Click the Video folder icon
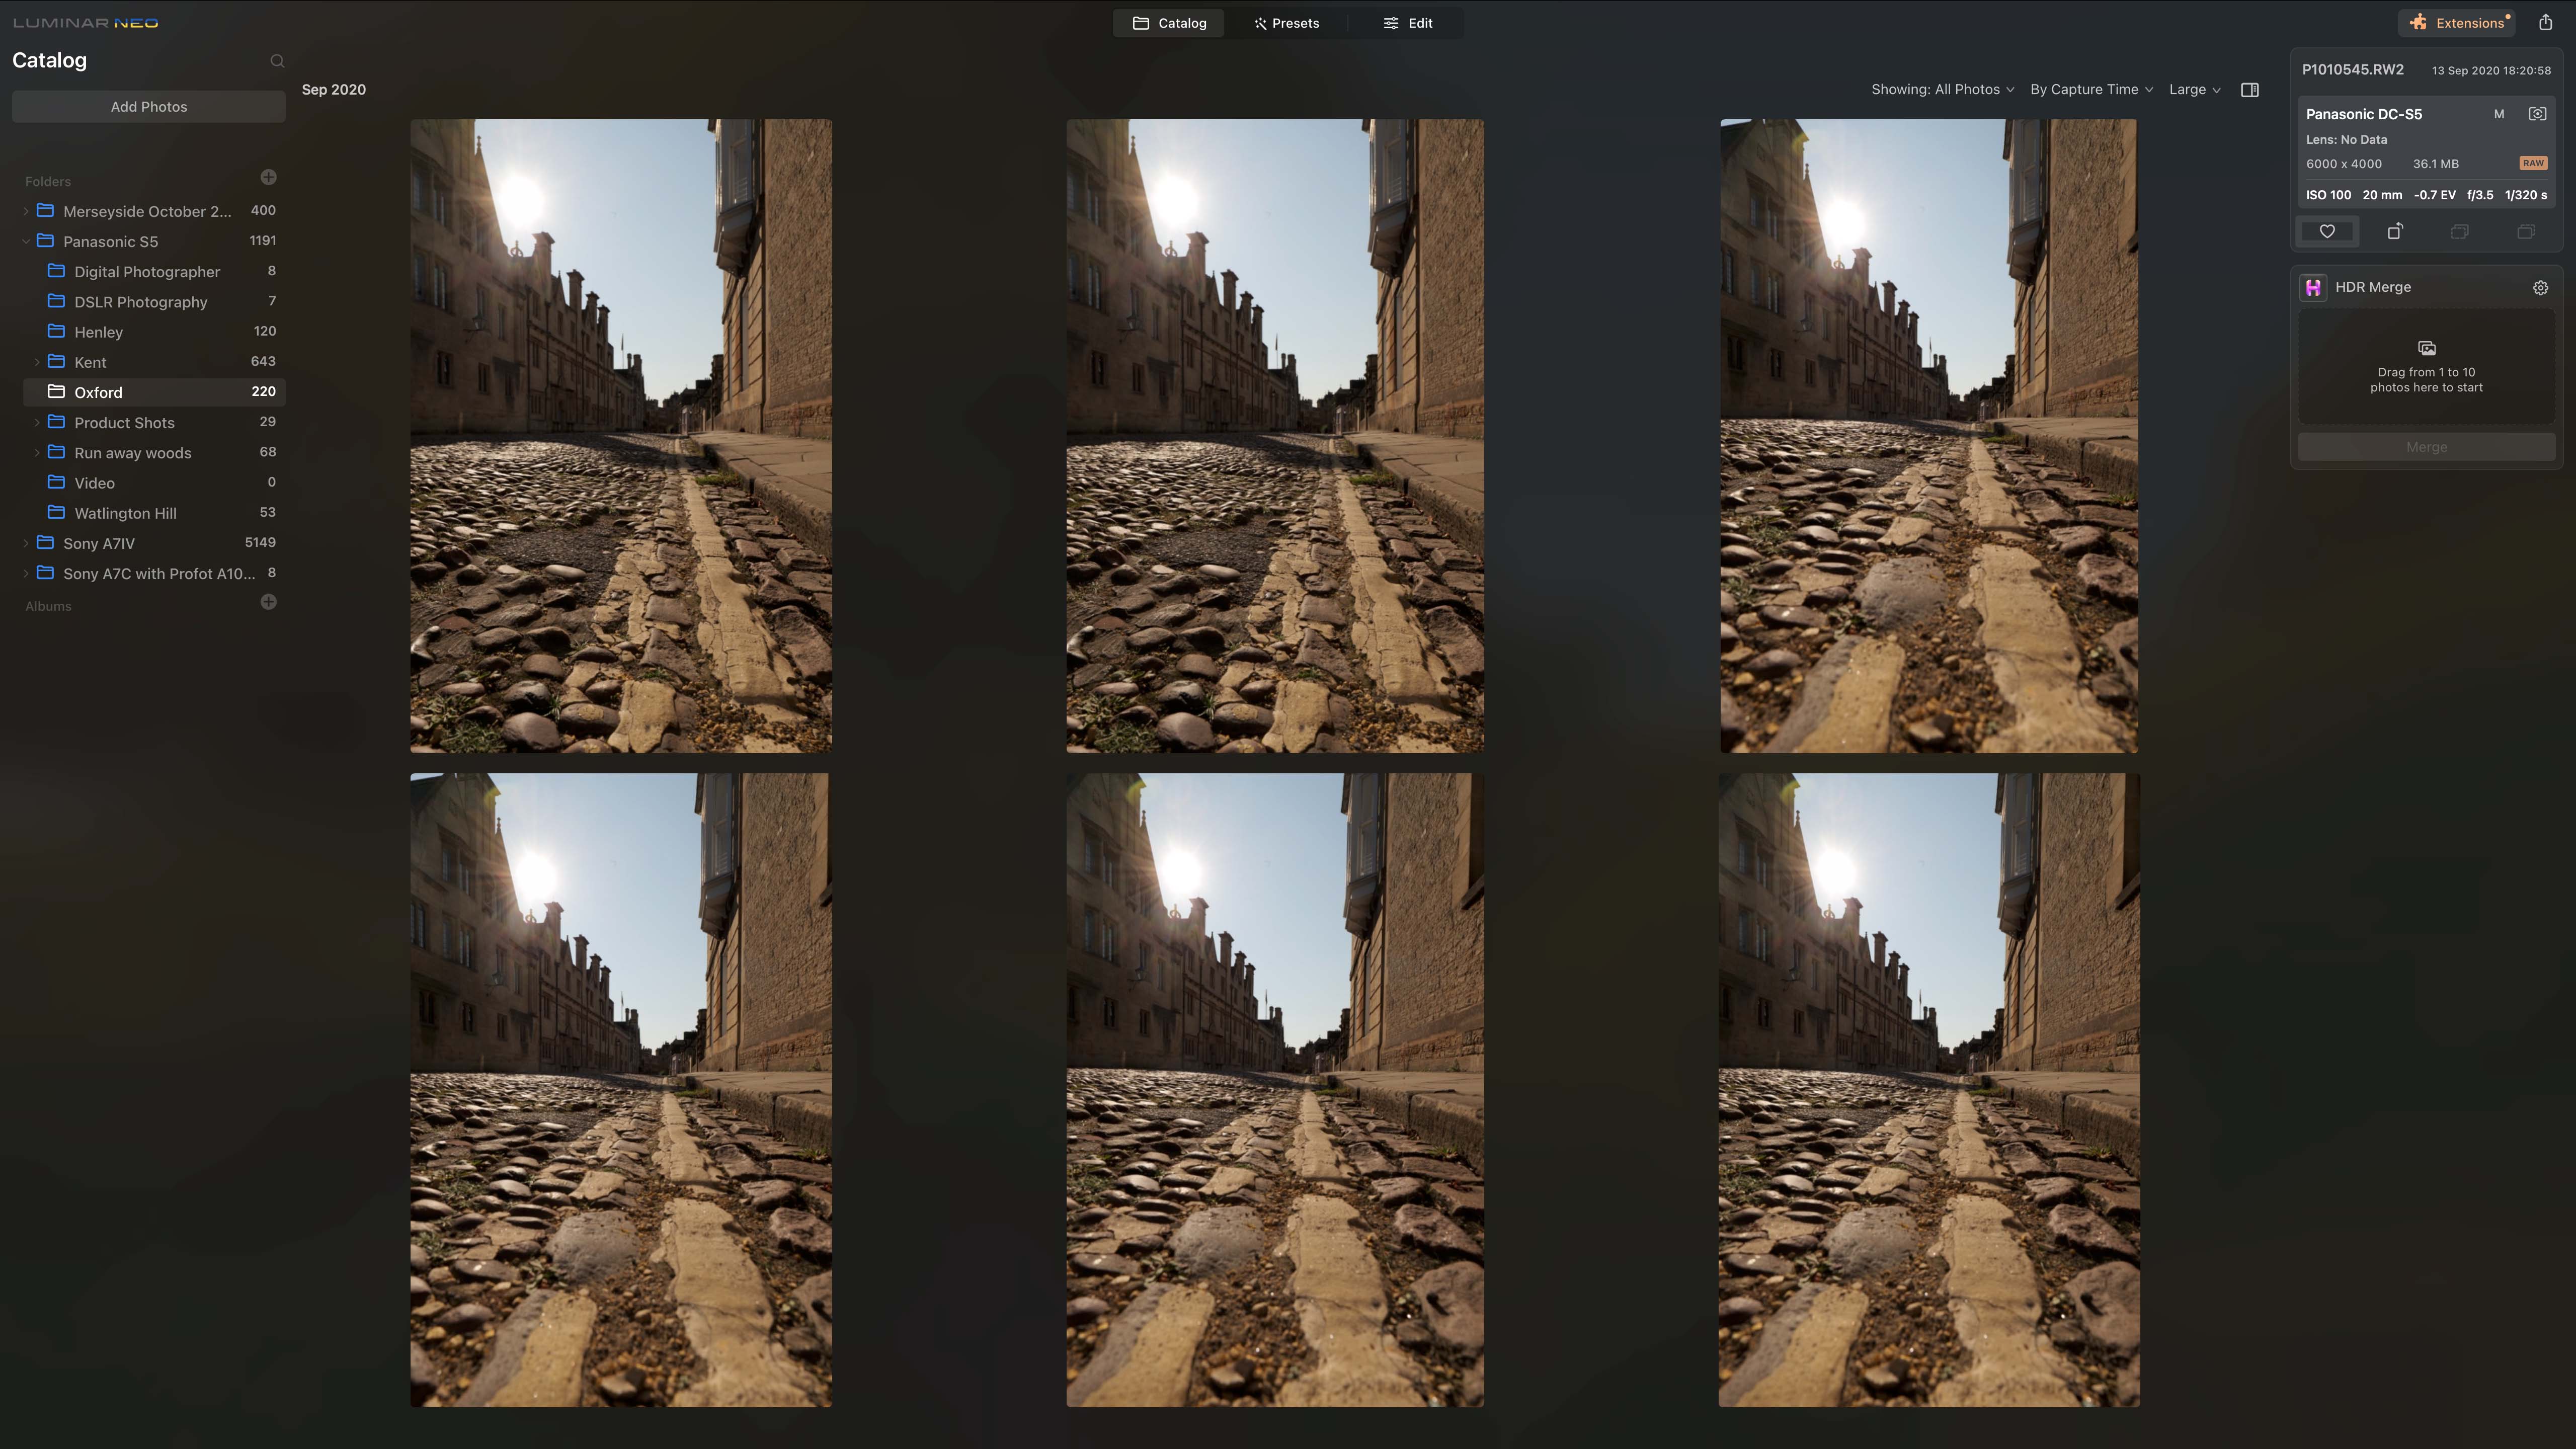Screen dimensions: 2576x1449 57,482
